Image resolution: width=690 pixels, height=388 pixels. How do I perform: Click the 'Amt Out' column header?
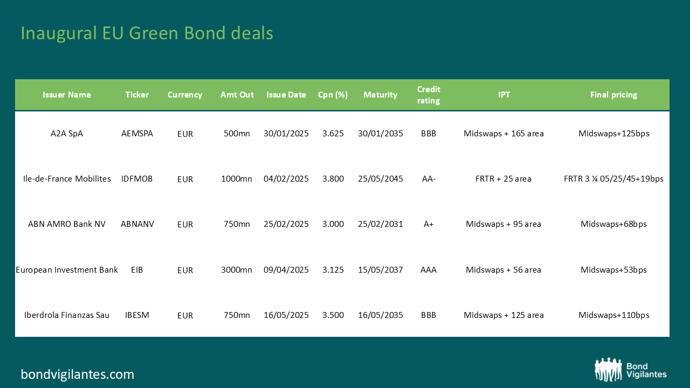(x=237, y=95)
